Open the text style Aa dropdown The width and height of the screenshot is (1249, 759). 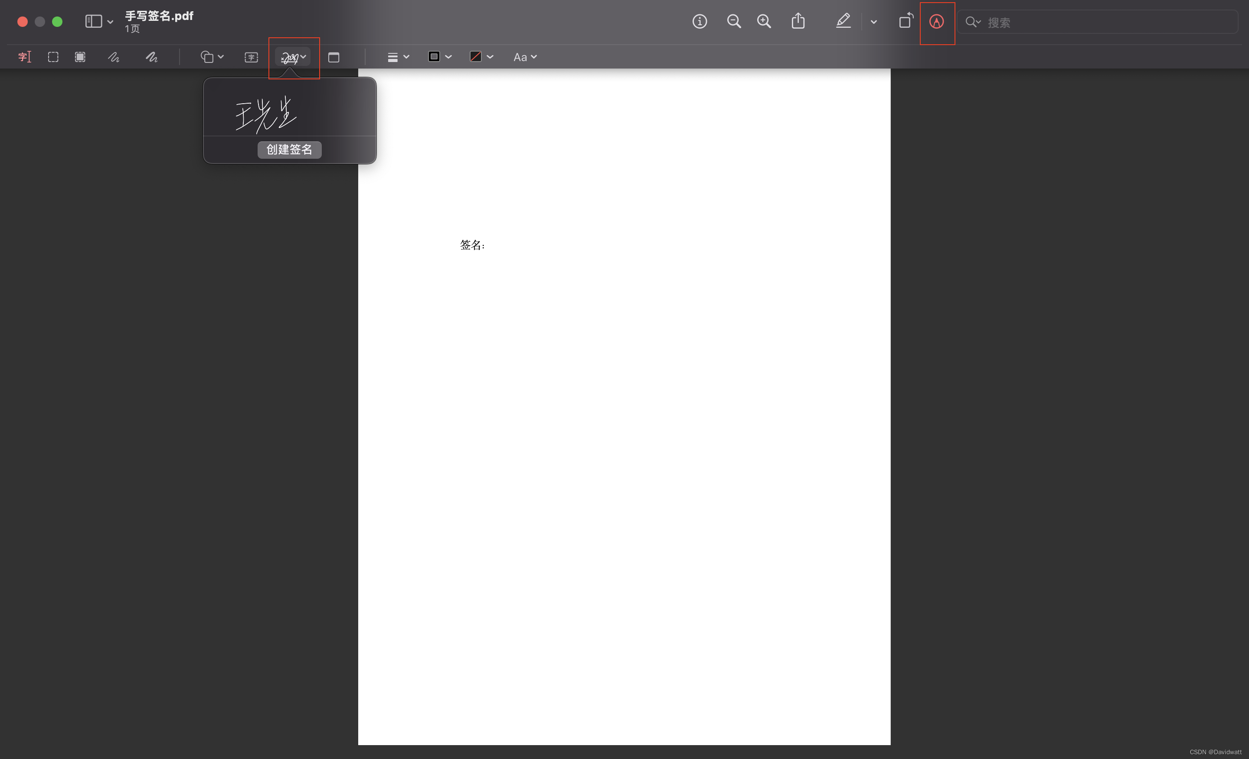point(525,57)
